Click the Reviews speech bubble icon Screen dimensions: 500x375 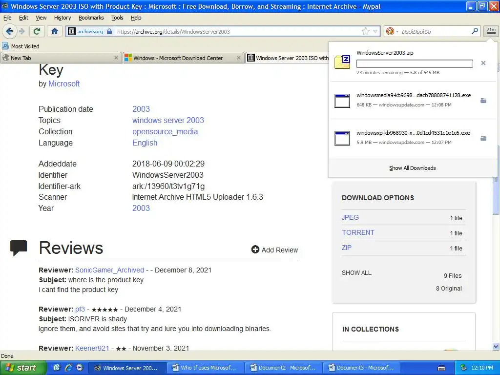pos(19,248)
